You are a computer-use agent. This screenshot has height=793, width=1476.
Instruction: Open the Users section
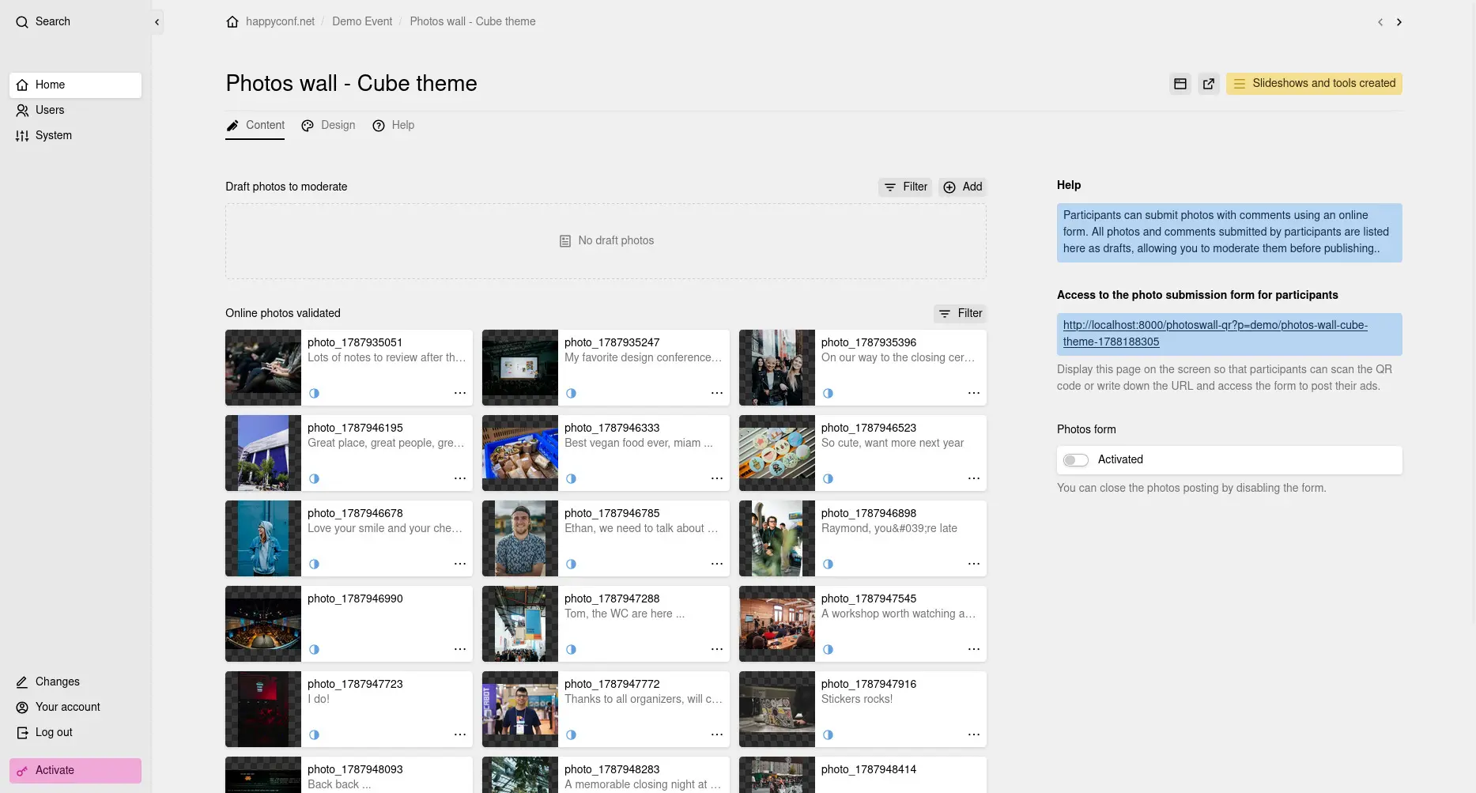coord(75,111)
